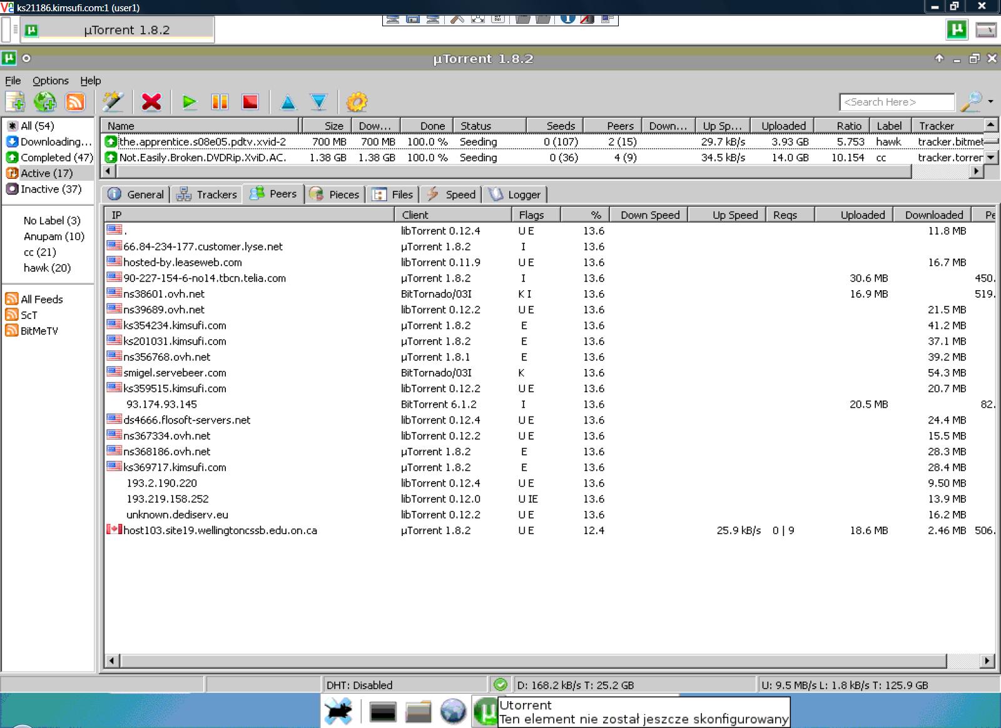Viewport: 1001px width, 728px height.
Task: Click the Move Down Queue arrow icon
Action: click(x=318, y=101)
